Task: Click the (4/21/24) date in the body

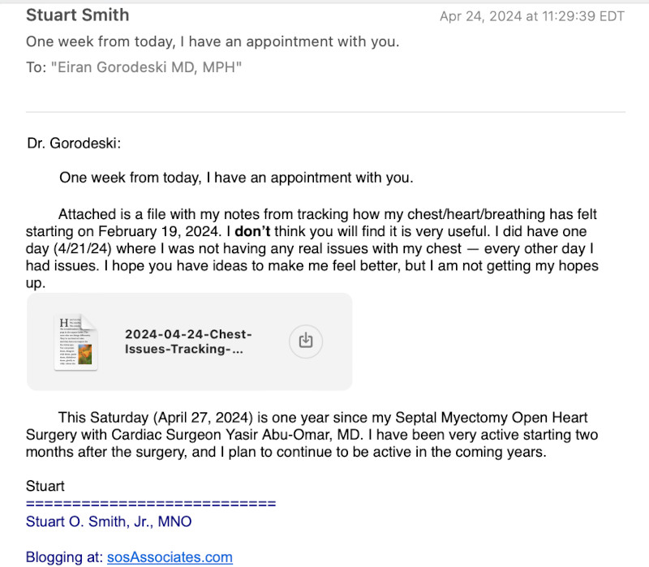Action: coord(91,249)
